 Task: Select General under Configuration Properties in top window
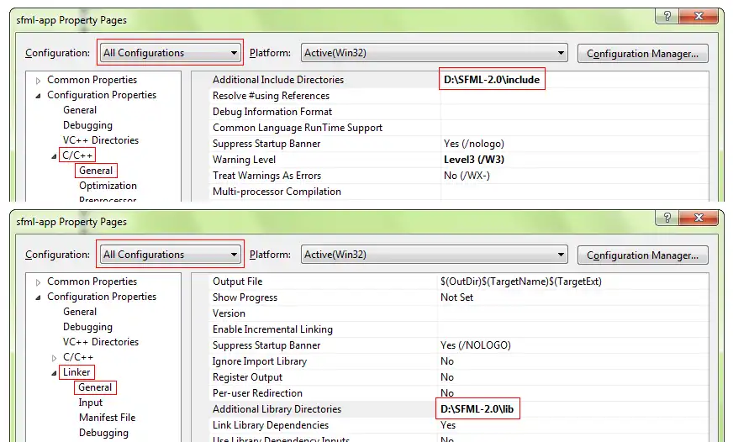tap(80, 110)
